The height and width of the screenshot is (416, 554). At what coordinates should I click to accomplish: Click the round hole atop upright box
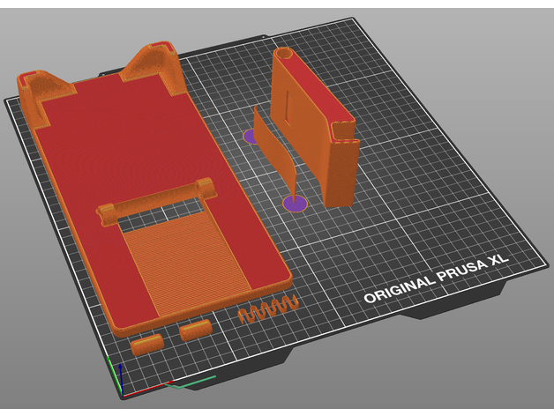(284, 54)
